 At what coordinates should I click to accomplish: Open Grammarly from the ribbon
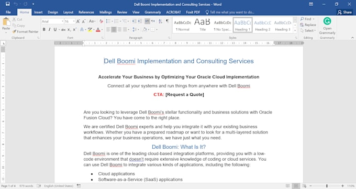click(x=327, y=26)
